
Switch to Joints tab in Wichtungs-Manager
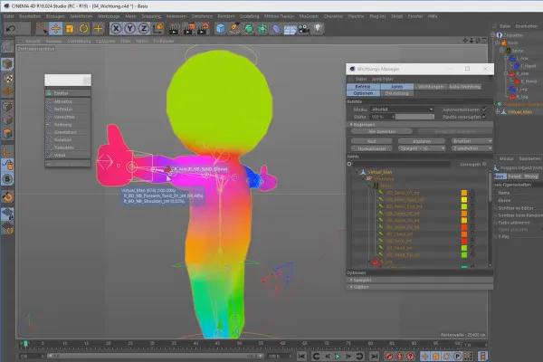coord(397,87)
